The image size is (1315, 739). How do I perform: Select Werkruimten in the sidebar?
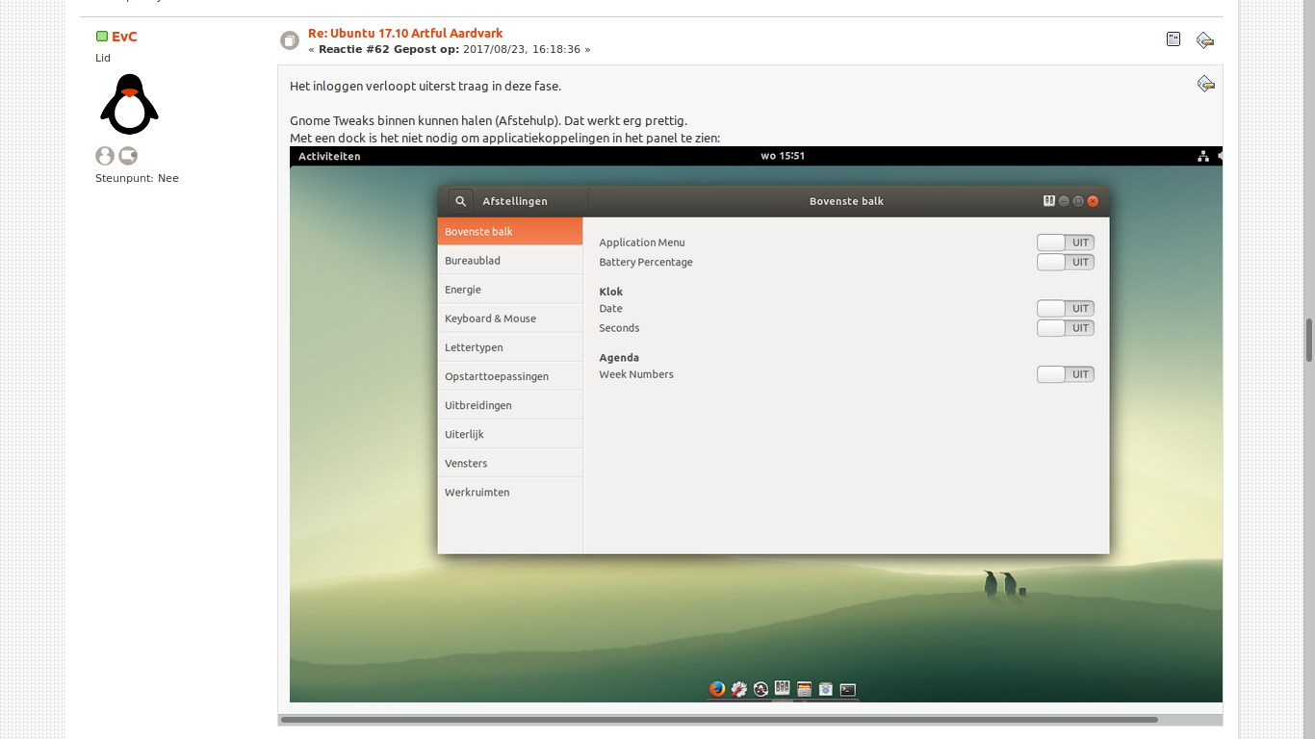510,492
